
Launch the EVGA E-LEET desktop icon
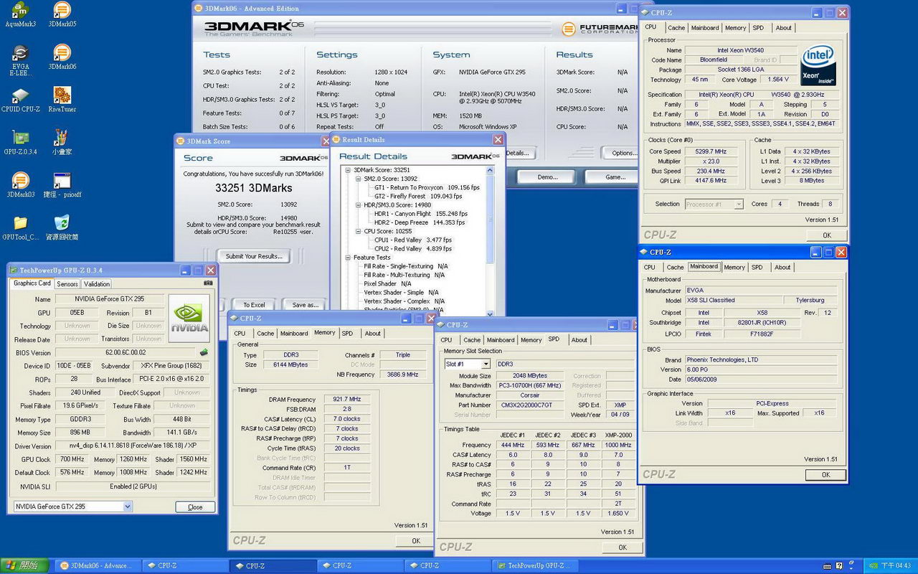20,61
